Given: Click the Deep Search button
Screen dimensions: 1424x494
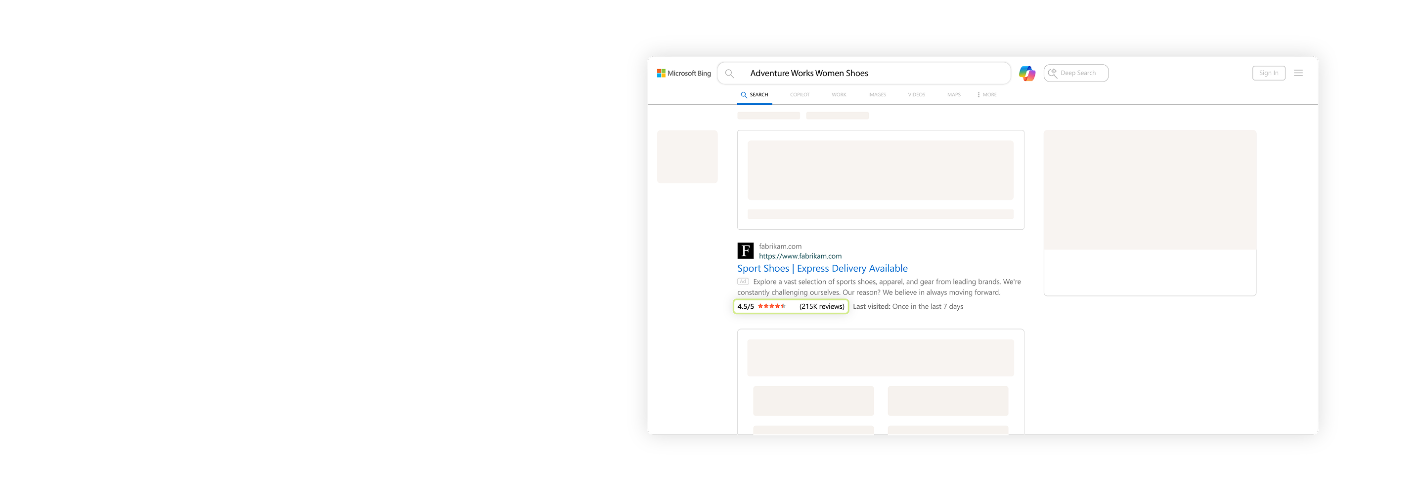Looking at the screenshot, I should [x=1076, y=73].
